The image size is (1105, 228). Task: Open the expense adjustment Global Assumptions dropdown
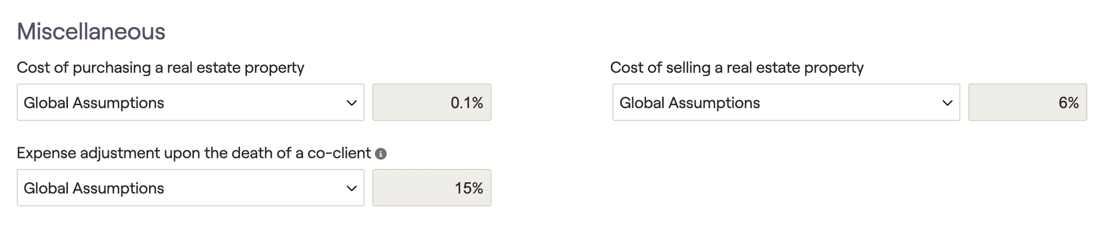coord(190,188)
